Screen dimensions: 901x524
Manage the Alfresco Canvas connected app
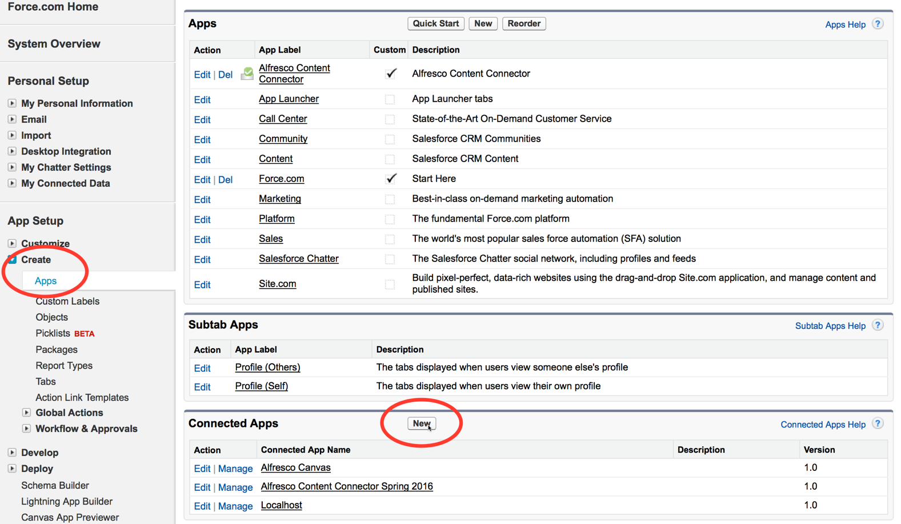[235, 469]
